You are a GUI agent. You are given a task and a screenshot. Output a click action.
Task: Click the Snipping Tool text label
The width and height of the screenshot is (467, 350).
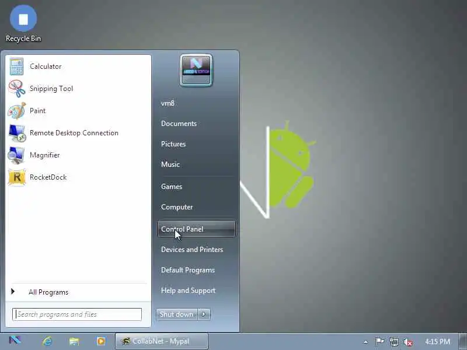pos(51,89)
